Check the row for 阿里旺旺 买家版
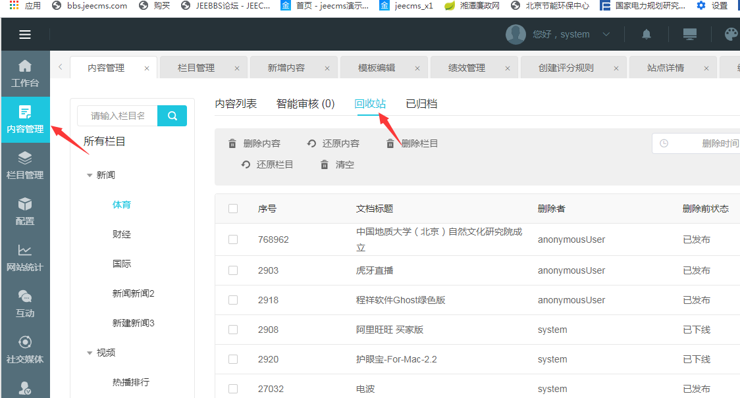 (233, 330)
